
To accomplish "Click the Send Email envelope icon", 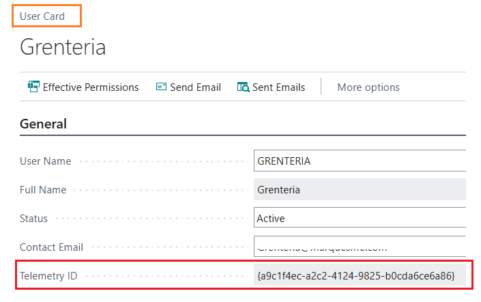I will click(161, 87).
